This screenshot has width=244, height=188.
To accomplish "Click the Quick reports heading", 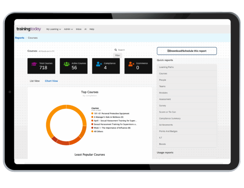I will tap(165, 60).
